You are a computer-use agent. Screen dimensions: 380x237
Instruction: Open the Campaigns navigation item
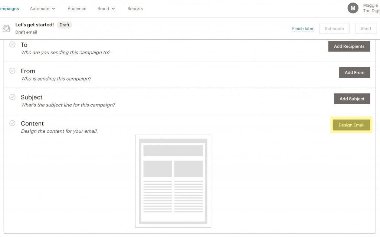point(9,9)
